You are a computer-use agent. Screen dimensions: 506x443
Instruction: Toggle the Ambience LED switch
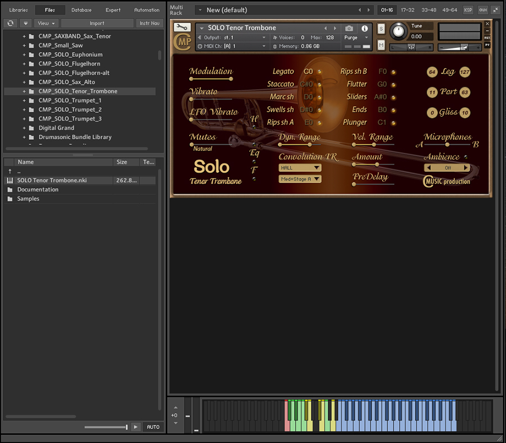(x=466, y=157)
